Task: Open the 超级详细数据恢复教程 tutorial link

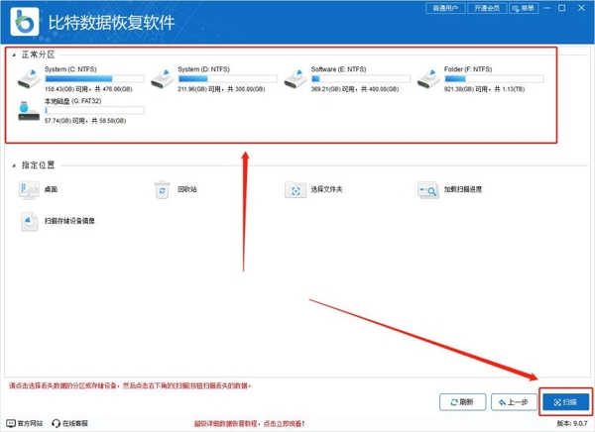Action: (x=249, y=423)
